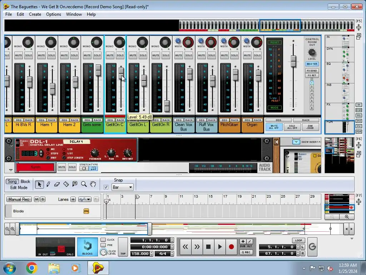Mute the GetItOn C channel
Screen dimensions: 366x275
tap(110, 56)
